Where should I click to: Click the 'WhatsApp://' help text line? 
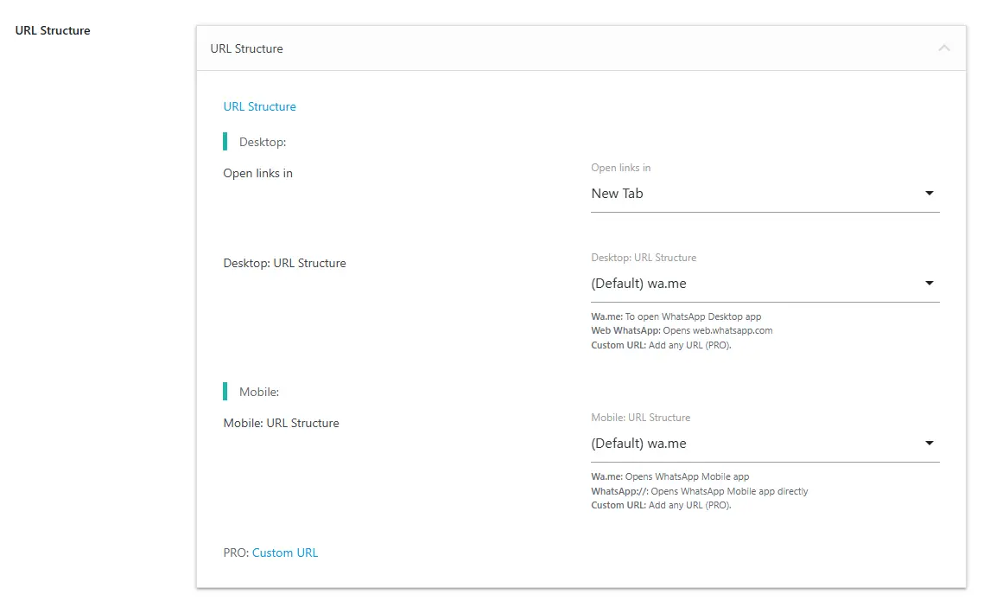[x=700, y=491]
